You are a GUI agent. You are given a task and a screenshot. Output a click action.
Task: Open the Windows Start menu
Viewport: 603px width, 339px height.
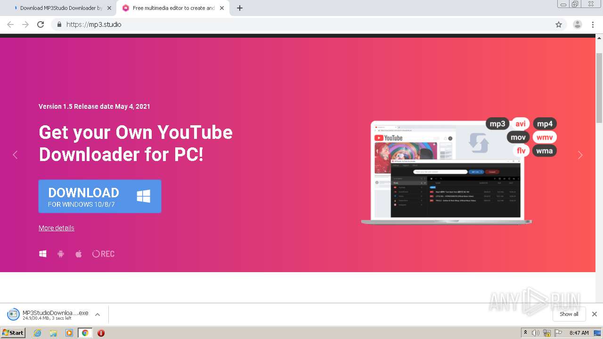click(x=13, y=332)
